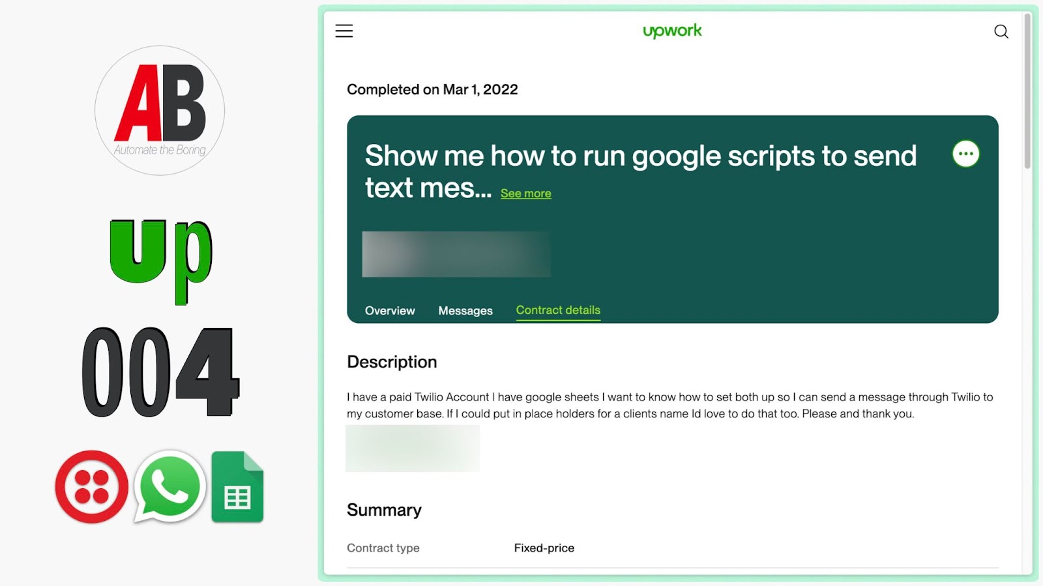Image resolution: width=1043 pixels, height=586 pixels.
Task: Click the Summary heading
Action: click(x=384, y=510)
